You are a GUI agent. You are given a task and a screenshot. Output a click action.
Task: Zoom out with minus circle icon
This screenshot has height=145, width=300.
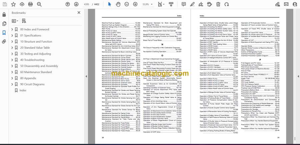127,4
